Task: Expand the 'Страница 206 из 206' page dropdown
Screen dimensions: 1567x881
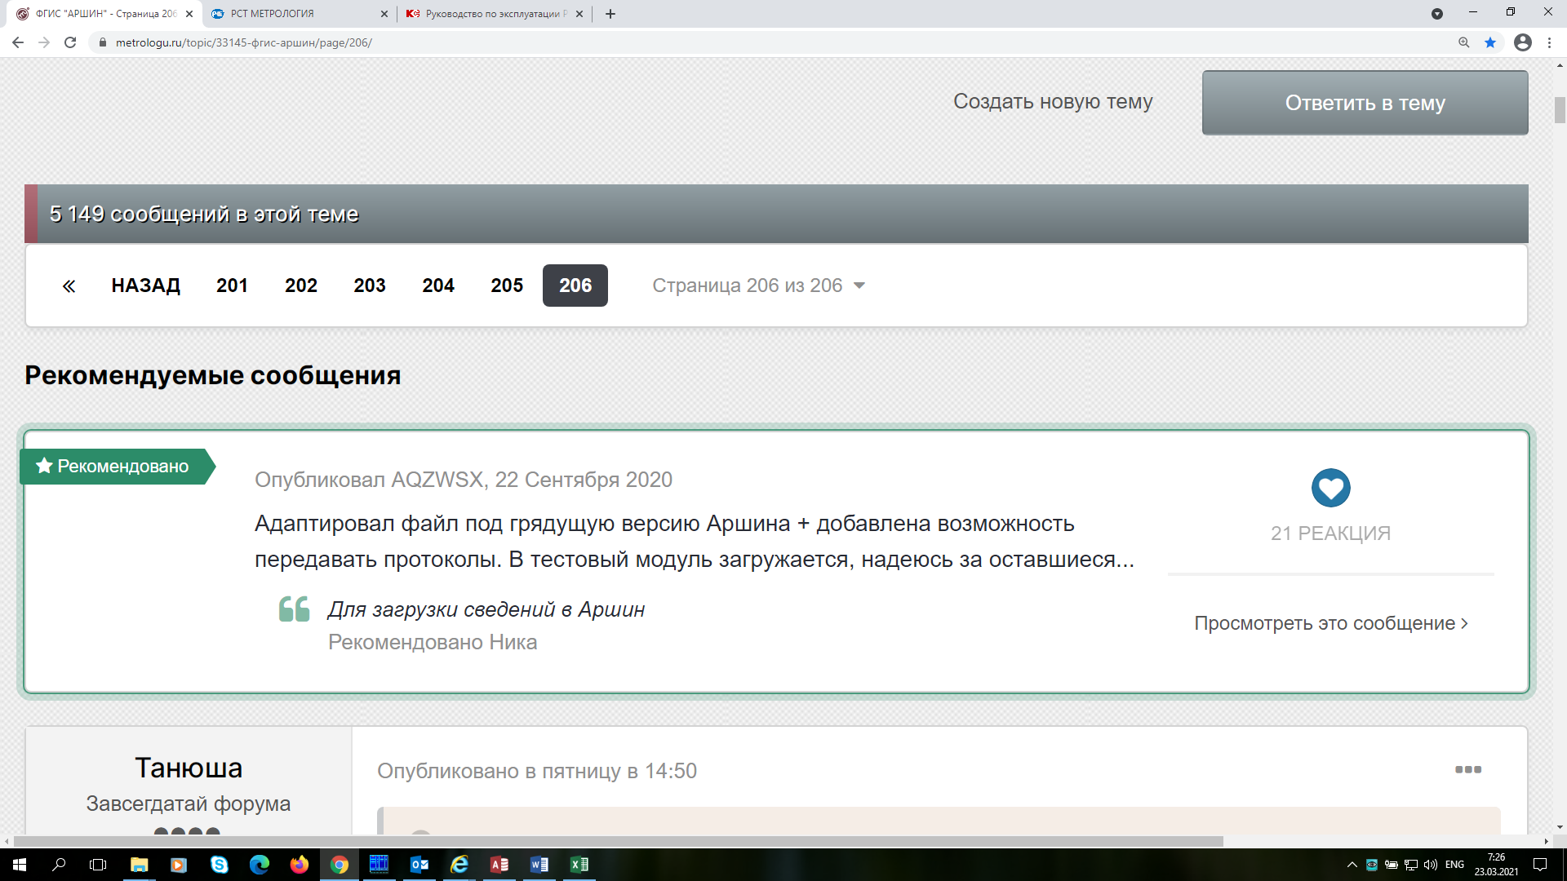Action: tap(758, 286)
